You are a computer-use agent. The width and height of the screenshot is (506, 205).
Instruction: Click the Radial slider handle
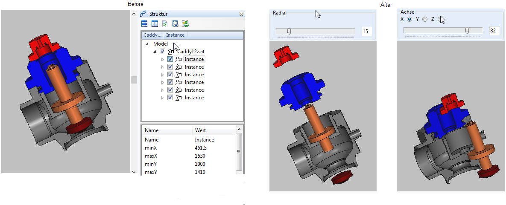289,31
